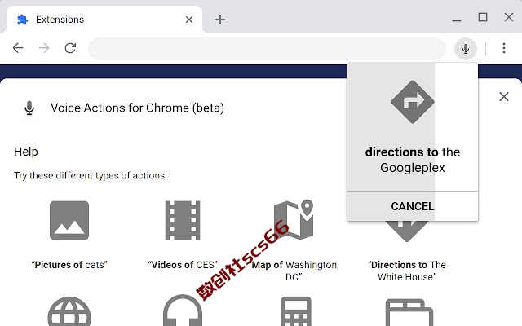Click the voice search microphone in toolbar
Viewport: 522px width, 326px height.
466,49
